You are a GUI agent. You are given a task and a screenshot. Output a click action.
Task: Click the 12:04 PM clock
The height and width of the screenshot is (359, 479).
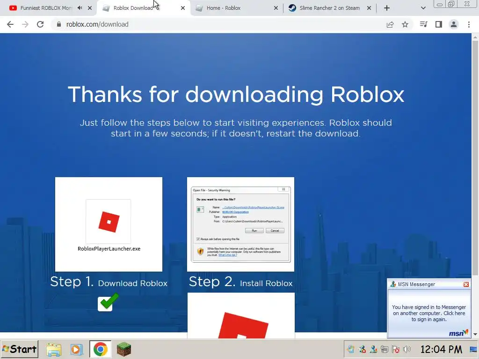coord(441,349)
